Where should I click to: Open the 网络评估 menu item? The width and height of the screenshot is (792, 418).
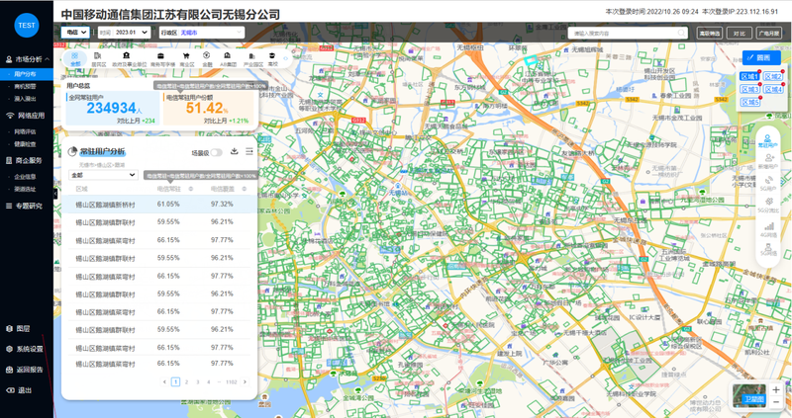(x=26, y=131)
